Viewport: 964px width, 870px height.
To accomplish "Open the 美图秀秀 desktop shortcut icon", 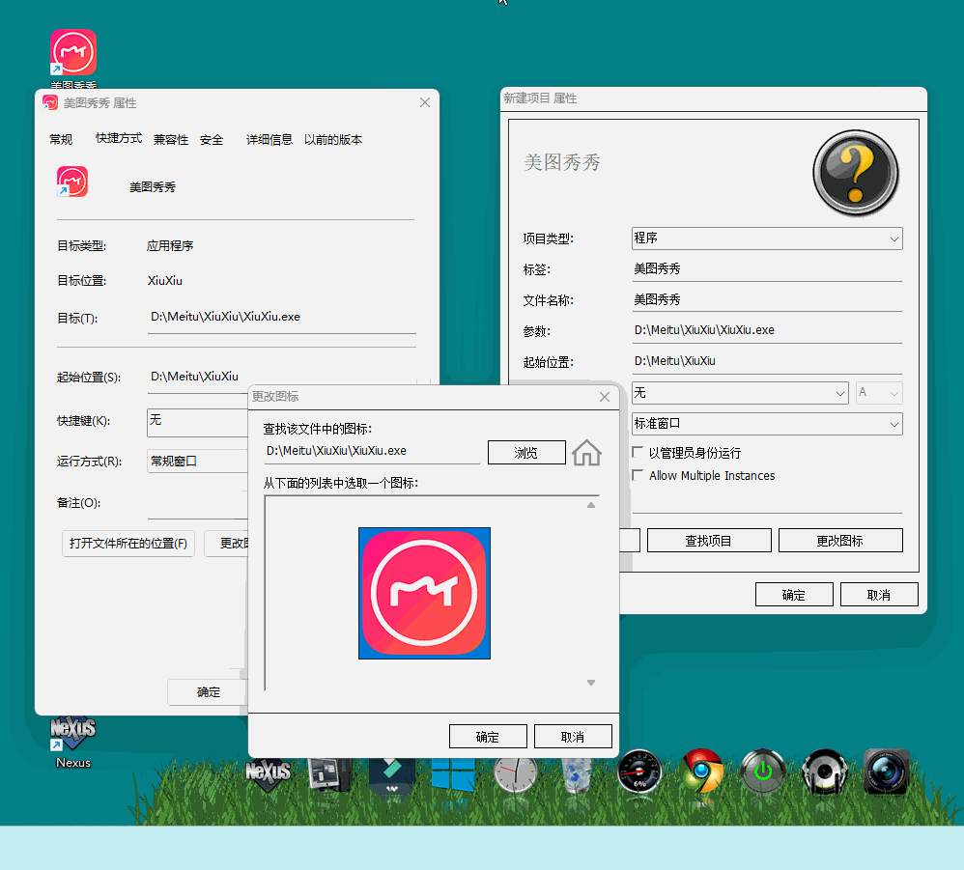I will pos(73,53).
